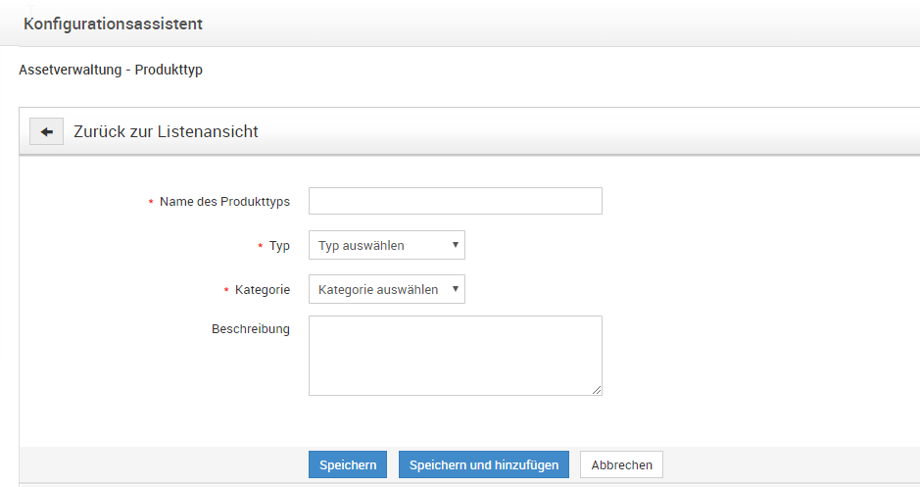The image size is (920, 487).
Task: Open the Typ auswählen dropdown
Action: click(x=387, y=245)
